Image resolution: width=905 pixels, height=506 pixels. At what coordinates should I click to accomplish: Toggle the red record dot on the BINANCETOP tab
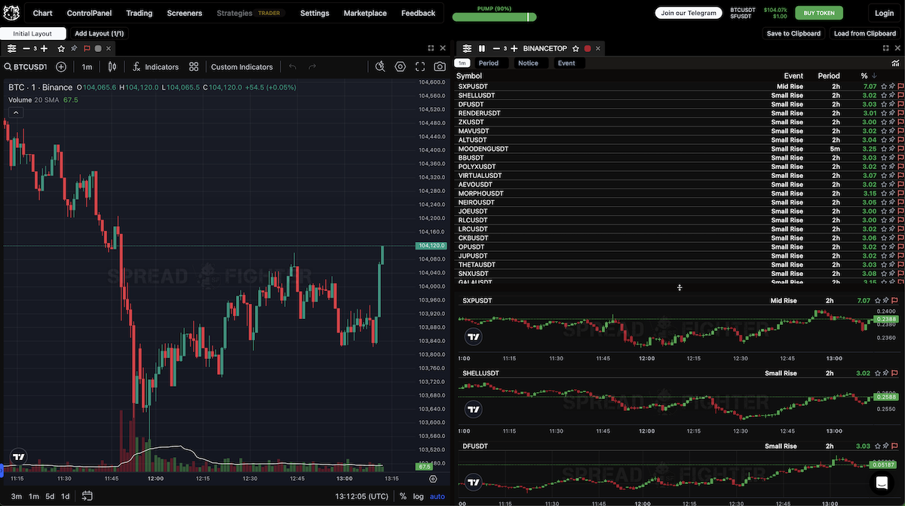point(587,48)
